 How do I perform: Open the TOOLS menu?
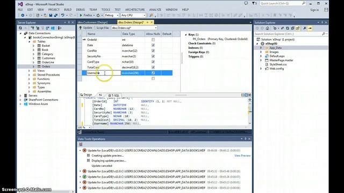pos(106,10)
